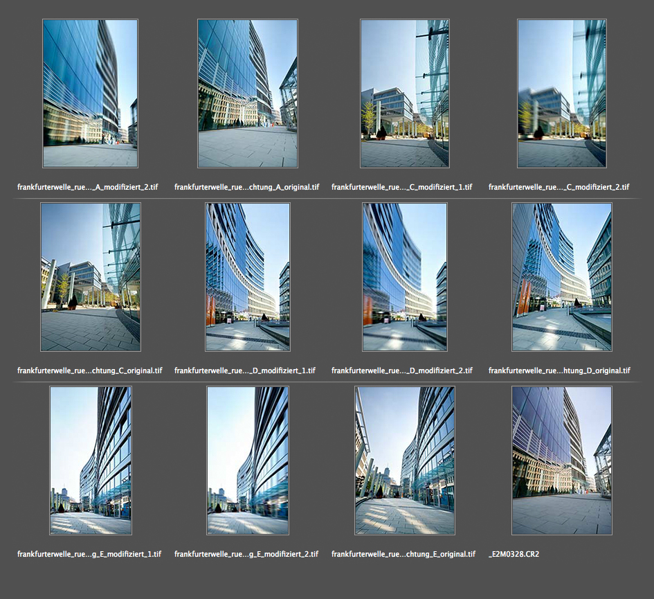
Task: Select the C_modifiziert_1.tif image thumbnail
Action: tap(404, 93)
